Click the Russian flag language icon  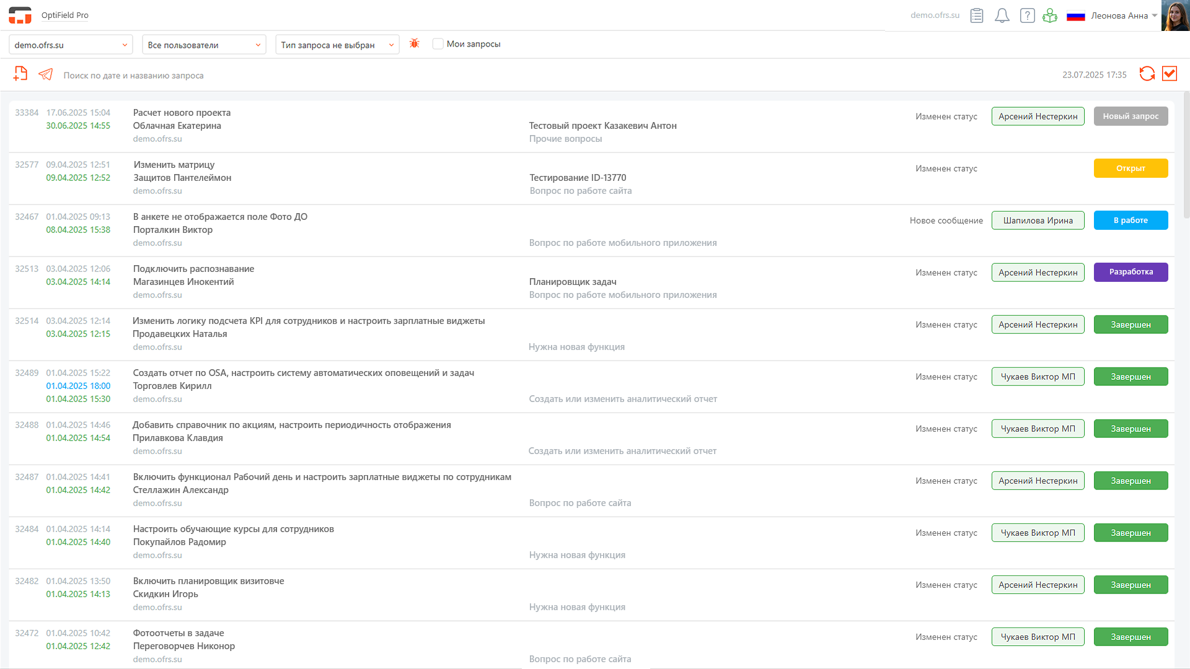pyautogui.click(x=1075, y=16)
